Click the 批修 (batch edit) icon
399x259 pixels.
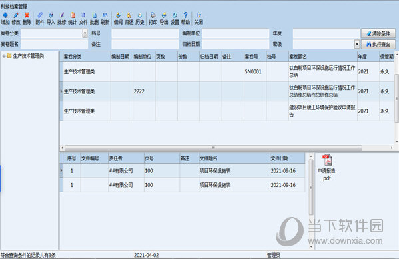click(x=61, y=19)
